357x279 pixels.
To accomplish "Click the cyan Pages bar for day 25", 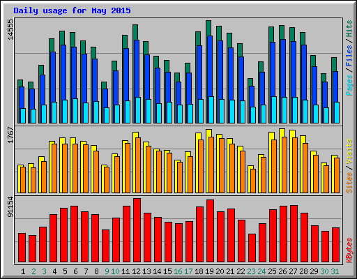I will [x=274, y=110].
